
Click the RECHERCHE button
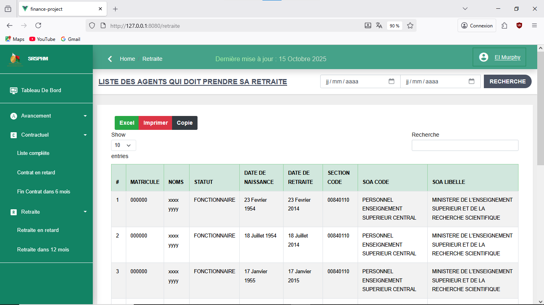[x=507, y=81]
